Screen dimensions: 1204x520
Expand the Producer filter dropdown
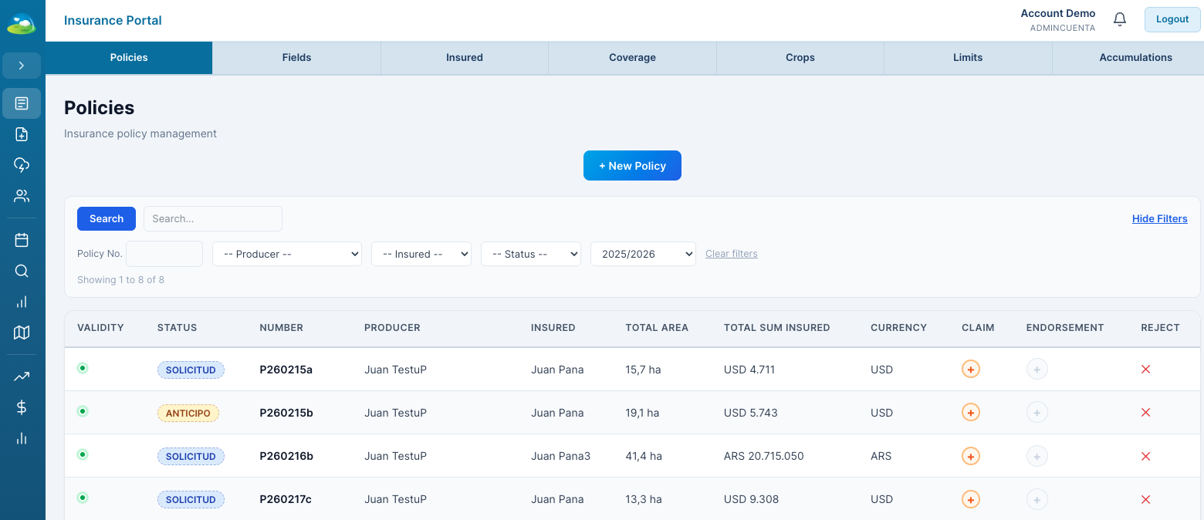click(287, 254)
